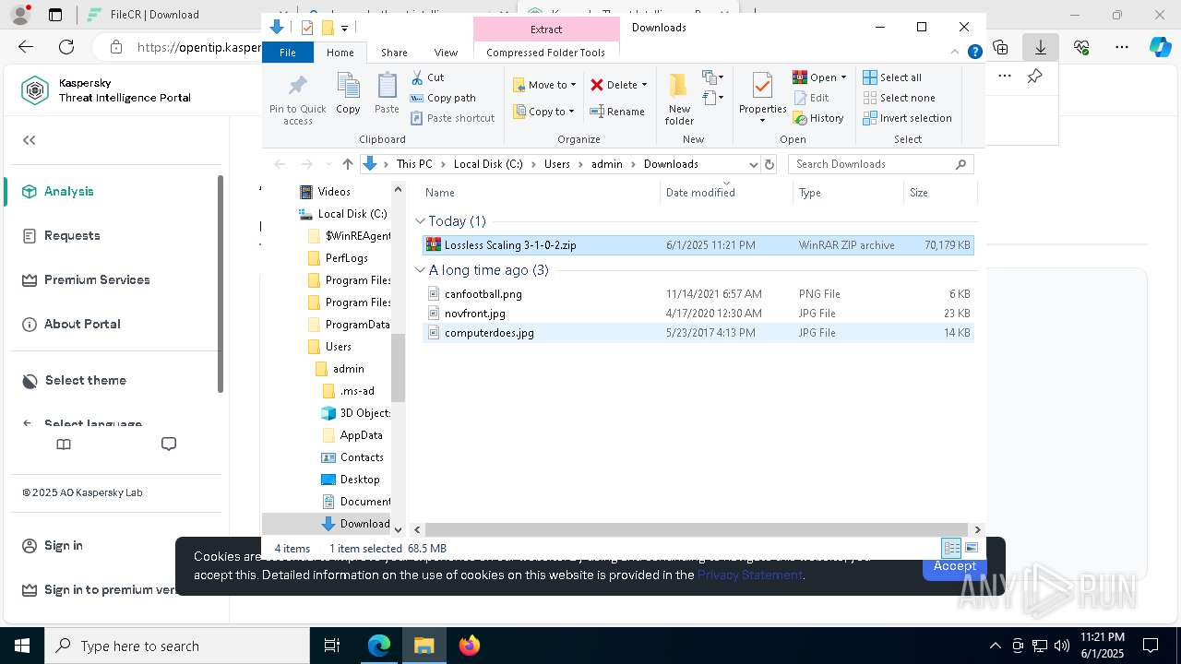This screenshot has height=664, width=1181.
Task: Collapse Kaspersky sidebar double chevron
Action: point(29,140)
